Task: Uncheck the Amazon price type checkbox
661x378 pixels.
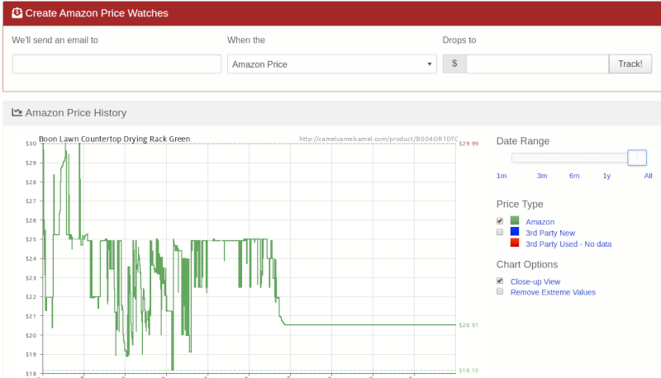Action: click(x=500, y=221)
